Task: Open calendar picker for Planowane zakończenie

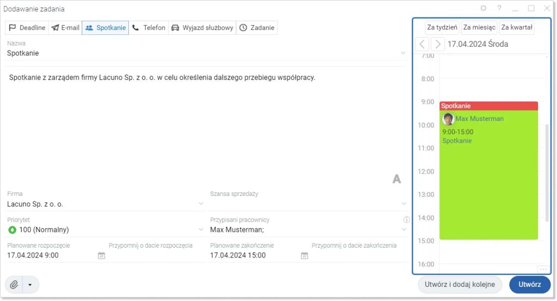Action: [305, 255]
